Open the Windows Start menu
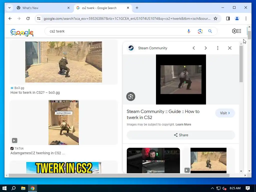Viewport: 256px width, 192px height. 4,188
